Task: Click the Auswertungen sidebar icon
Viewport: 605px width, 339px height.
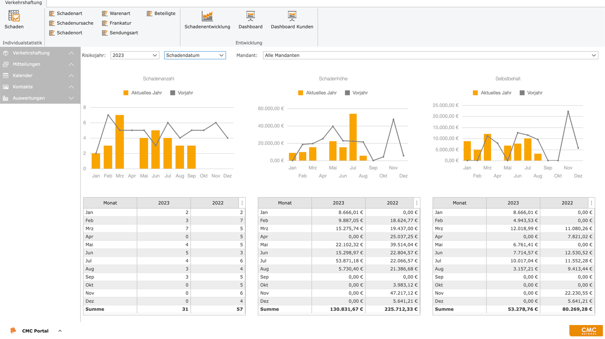Action: pyautogui.click(x=6, y=98)
